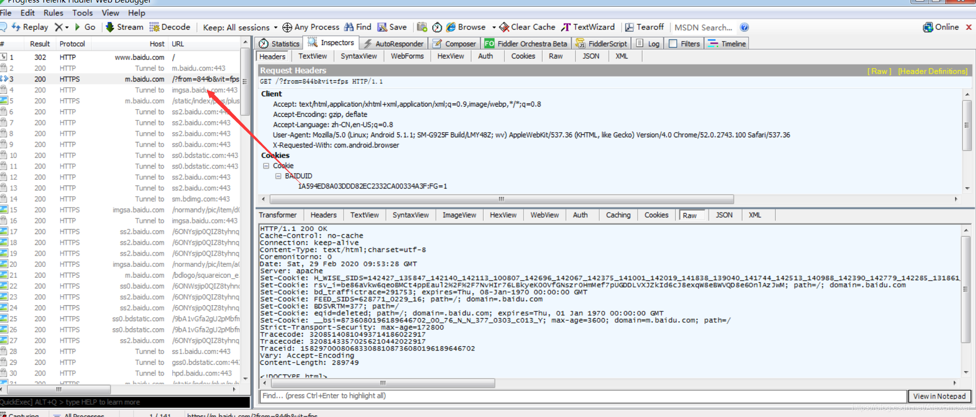
Task: Click the Save sessions toolbar button
Action: coord(392,27)
